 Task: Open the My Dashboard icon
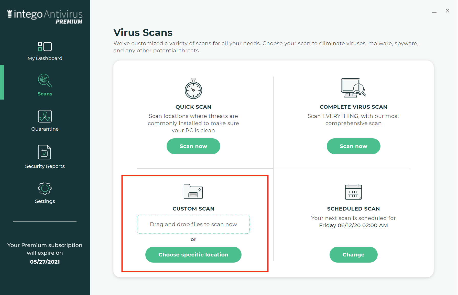click(x=45, y=47)
